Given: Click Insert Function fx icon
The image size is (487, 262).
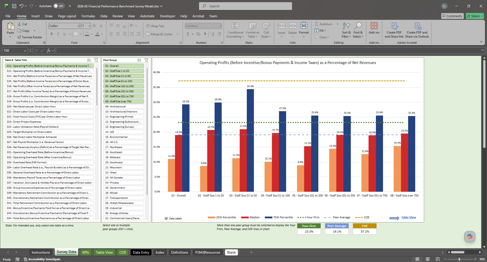Looking at the screenshot, I should click(x=49, y=51).
